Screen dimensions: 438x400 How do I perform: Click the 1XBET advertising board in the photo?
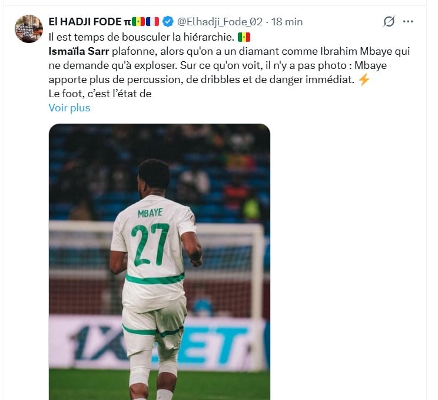click(x=218, y=345)
